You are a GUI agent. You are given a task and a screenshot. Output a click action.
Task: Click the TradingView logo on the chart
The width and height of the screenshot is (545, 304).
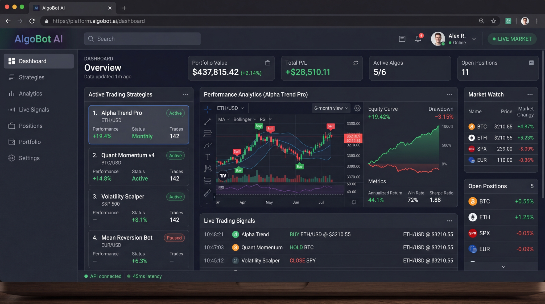pos(223,175)
